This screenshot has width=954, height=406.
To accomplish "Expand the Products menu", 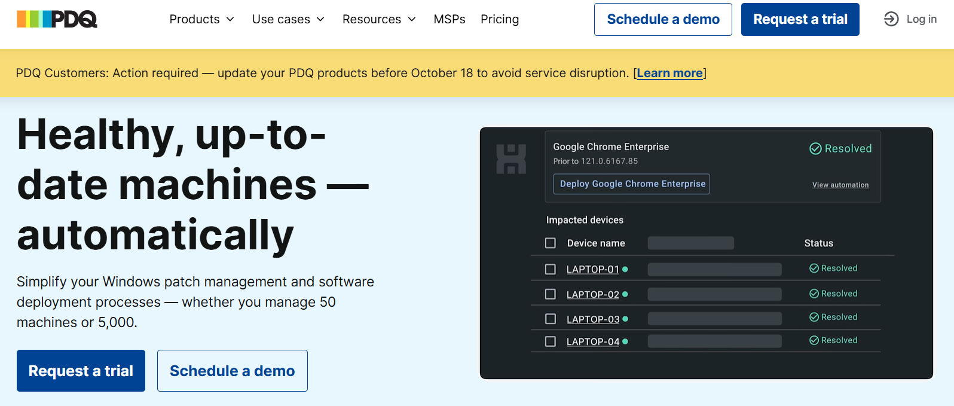I will (202, 19).
